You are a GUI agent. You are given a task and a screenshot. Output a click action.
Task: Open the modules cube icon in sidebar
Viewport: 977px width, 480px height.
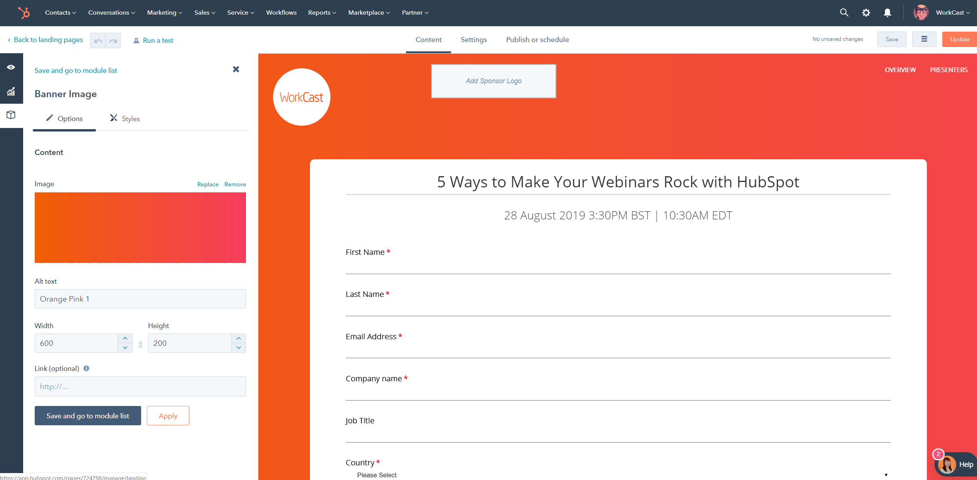(x=11, y=115)
